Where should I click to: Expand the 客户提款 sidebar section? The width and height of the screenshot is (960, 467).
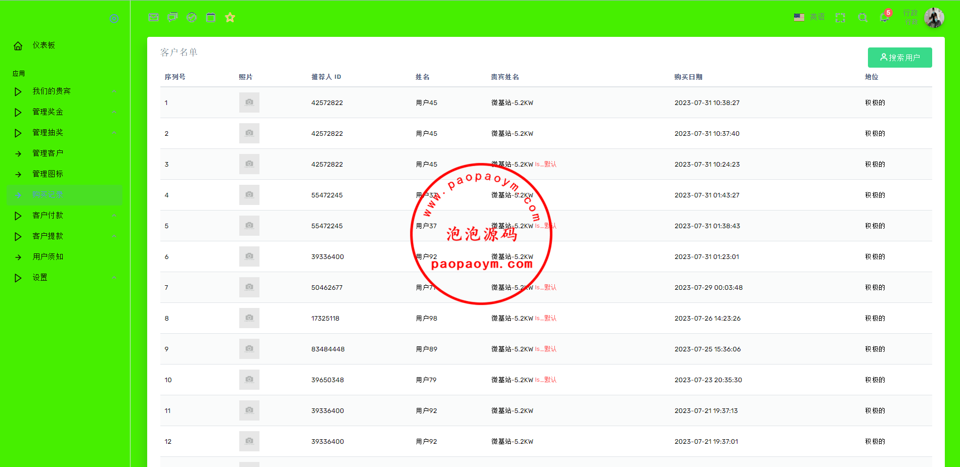coord(48,236)
